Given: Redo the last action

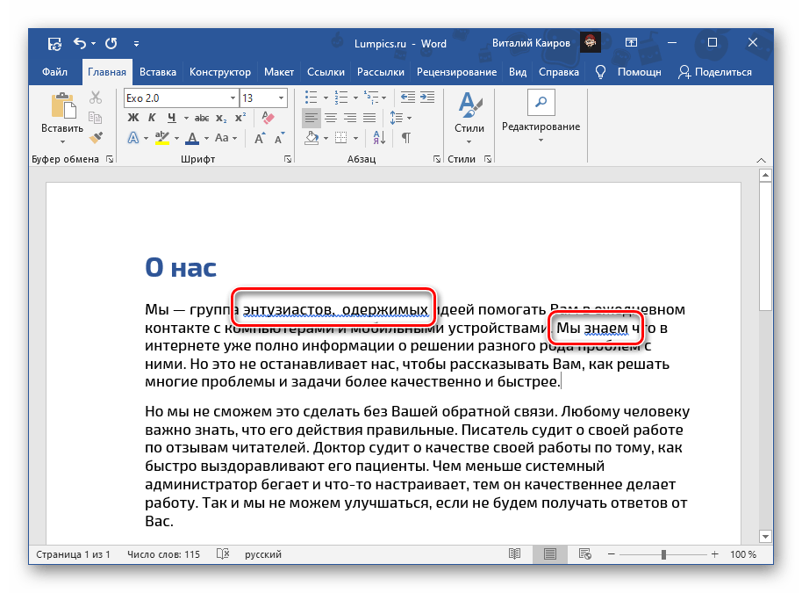Looking at the screenshot, I should click(111, 44).
